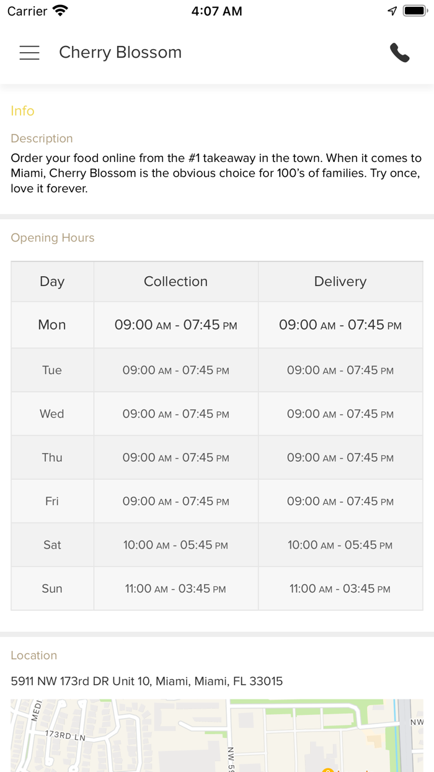Screen dimensions: 434x772
Task: Tap the Opening Hours heading
Action: [53, 238]
